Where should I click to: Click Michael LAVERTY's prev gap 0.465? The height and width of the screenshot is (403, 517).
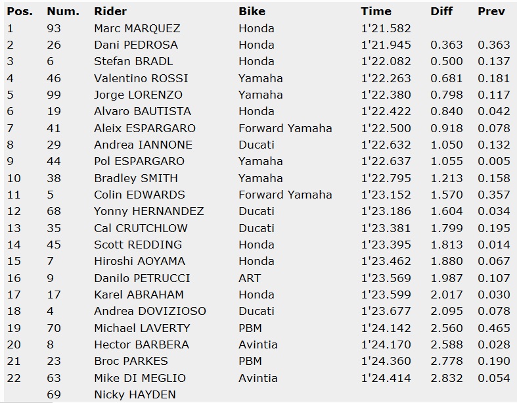point(493,328)
